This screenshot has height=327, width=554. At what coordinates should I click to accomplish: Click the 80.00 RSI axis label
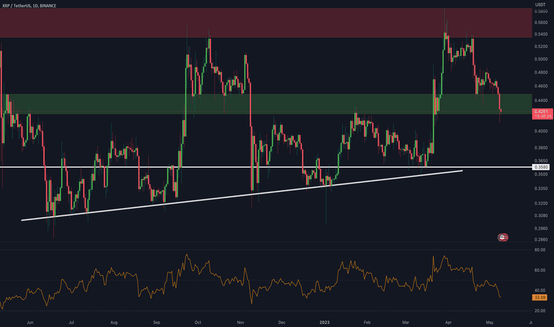pos(540,250)
